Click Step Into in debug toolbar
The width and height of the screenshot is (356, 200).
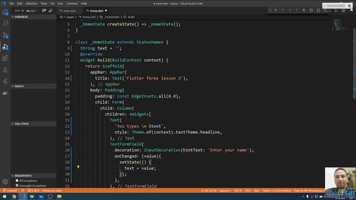290,11
